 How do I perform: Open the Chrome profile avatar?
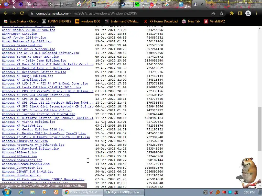click(248, 13)
